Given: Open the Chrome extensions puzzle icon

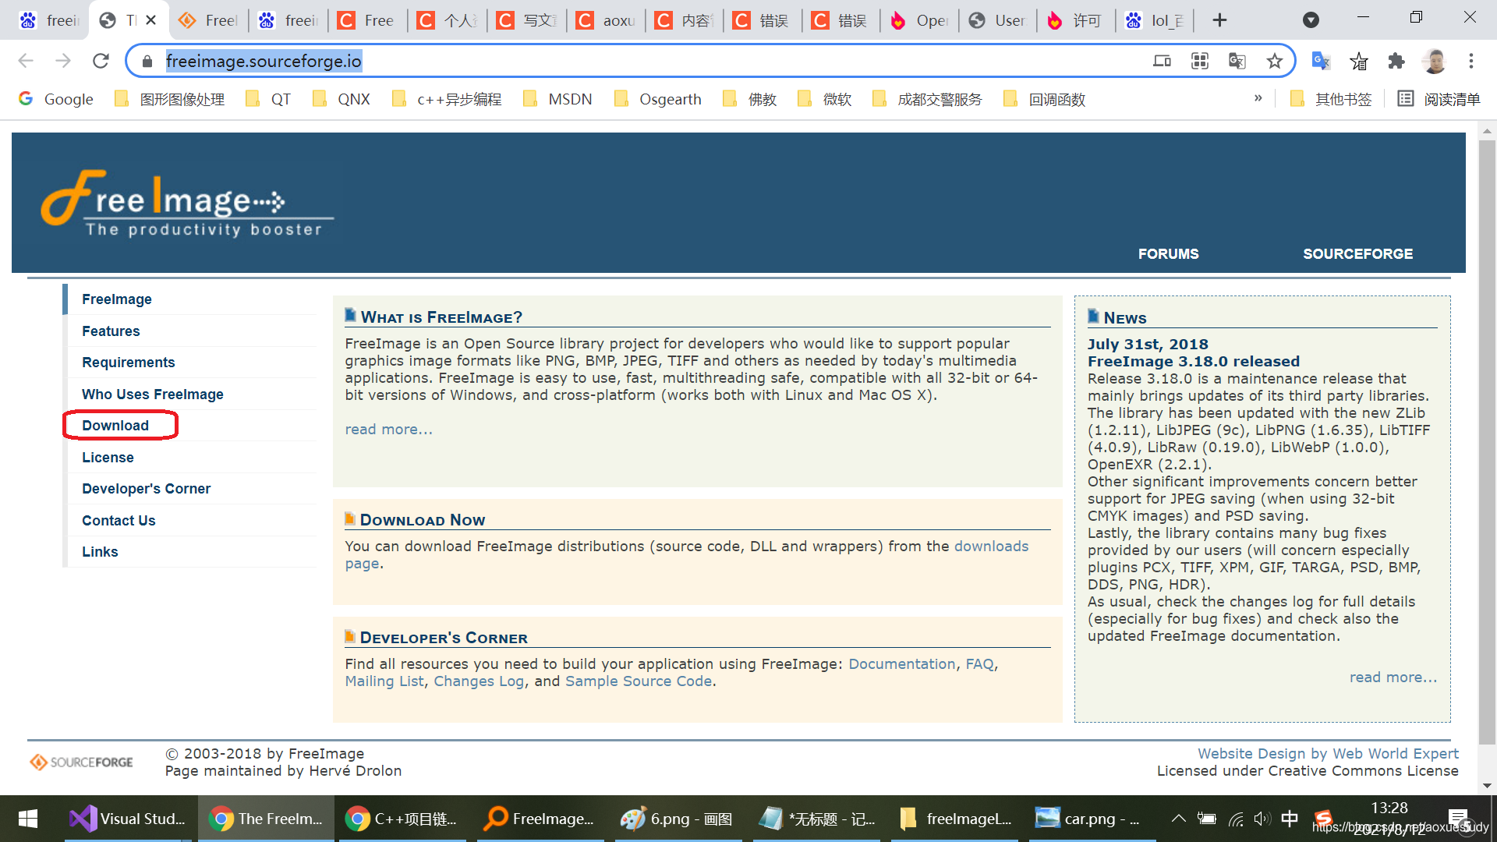Looking at the screenshot, I should point(1396,61).
